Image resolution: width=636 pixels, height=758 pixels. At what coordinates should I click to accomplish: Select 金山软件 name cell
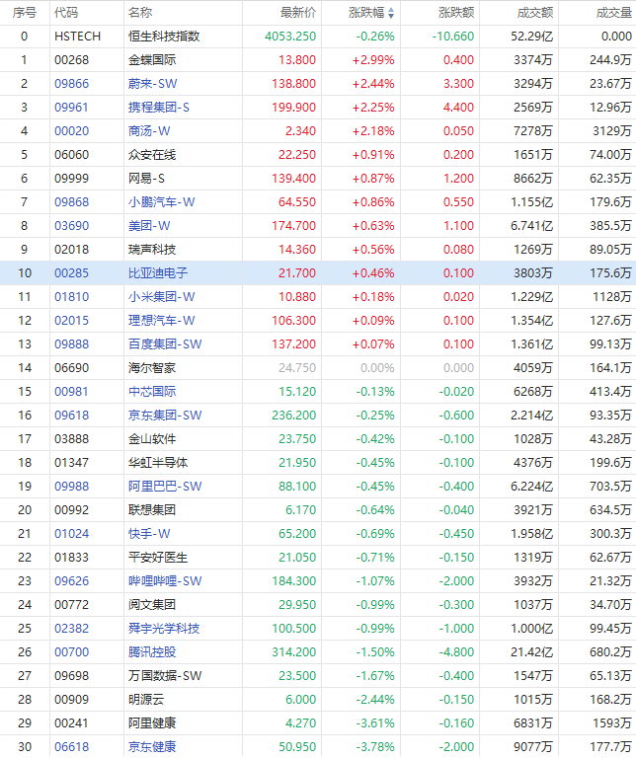click(x=152, y=439)
